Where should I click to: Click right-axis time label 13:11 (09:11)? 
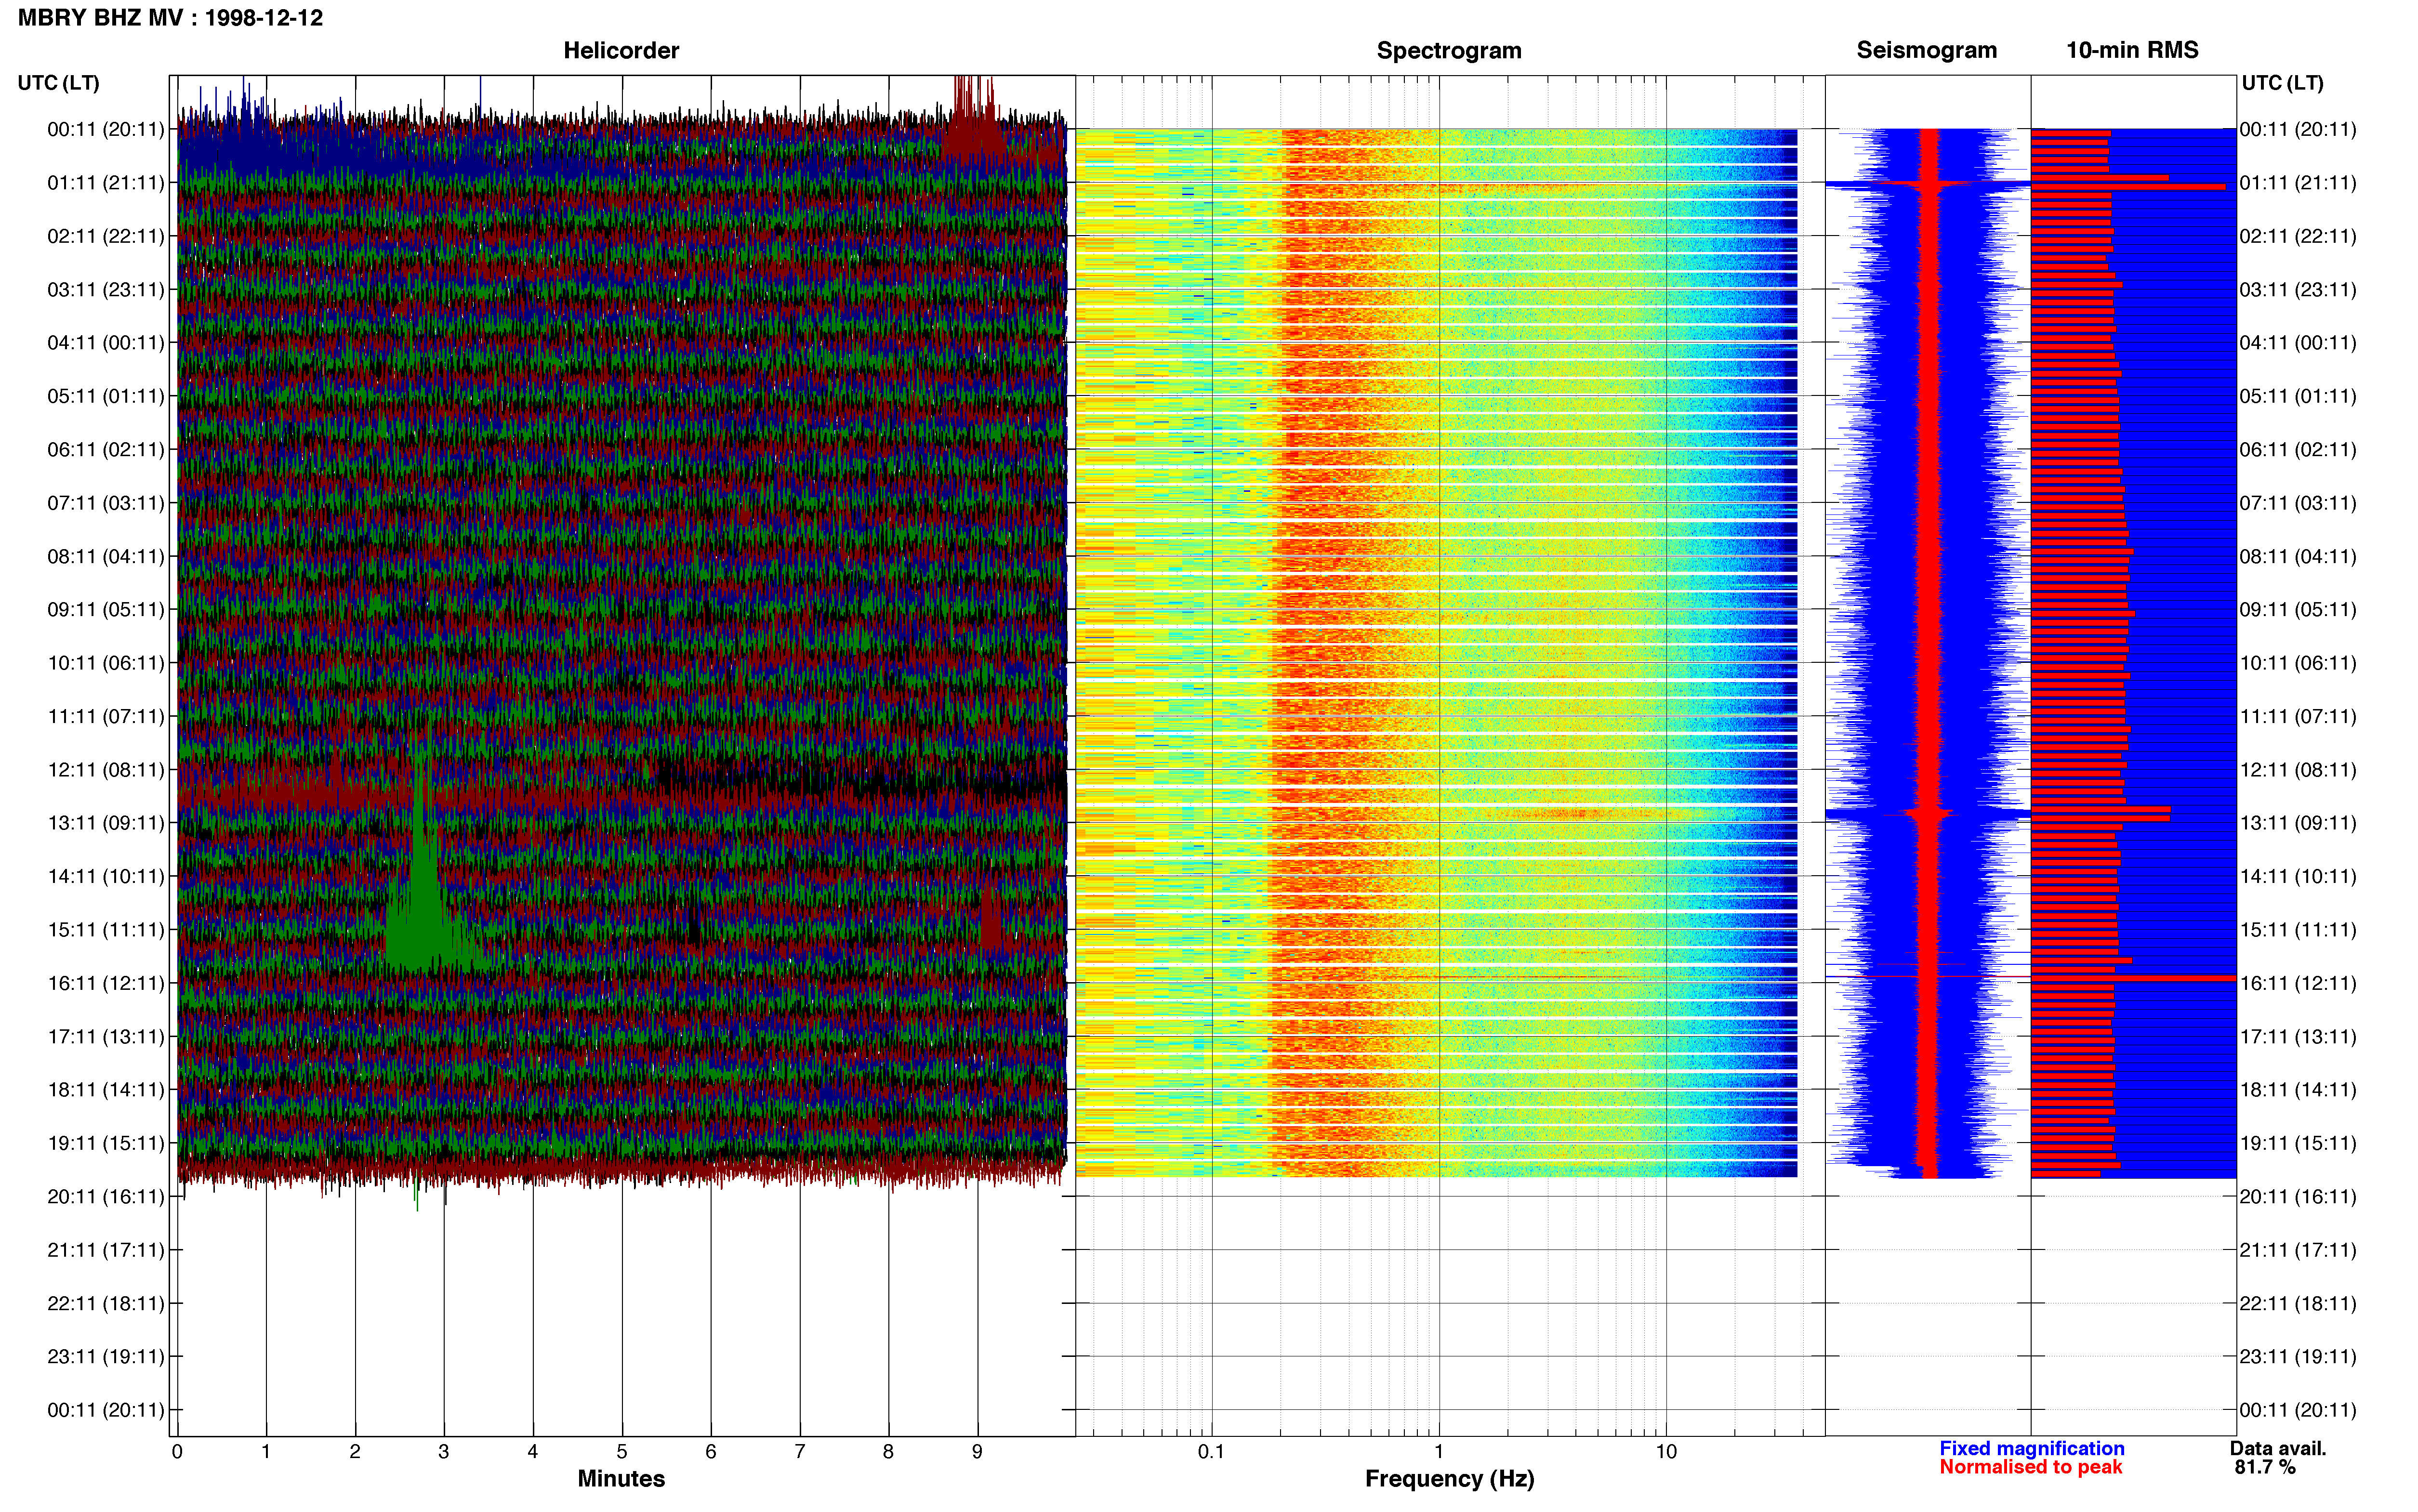[x=2298, y=823]
